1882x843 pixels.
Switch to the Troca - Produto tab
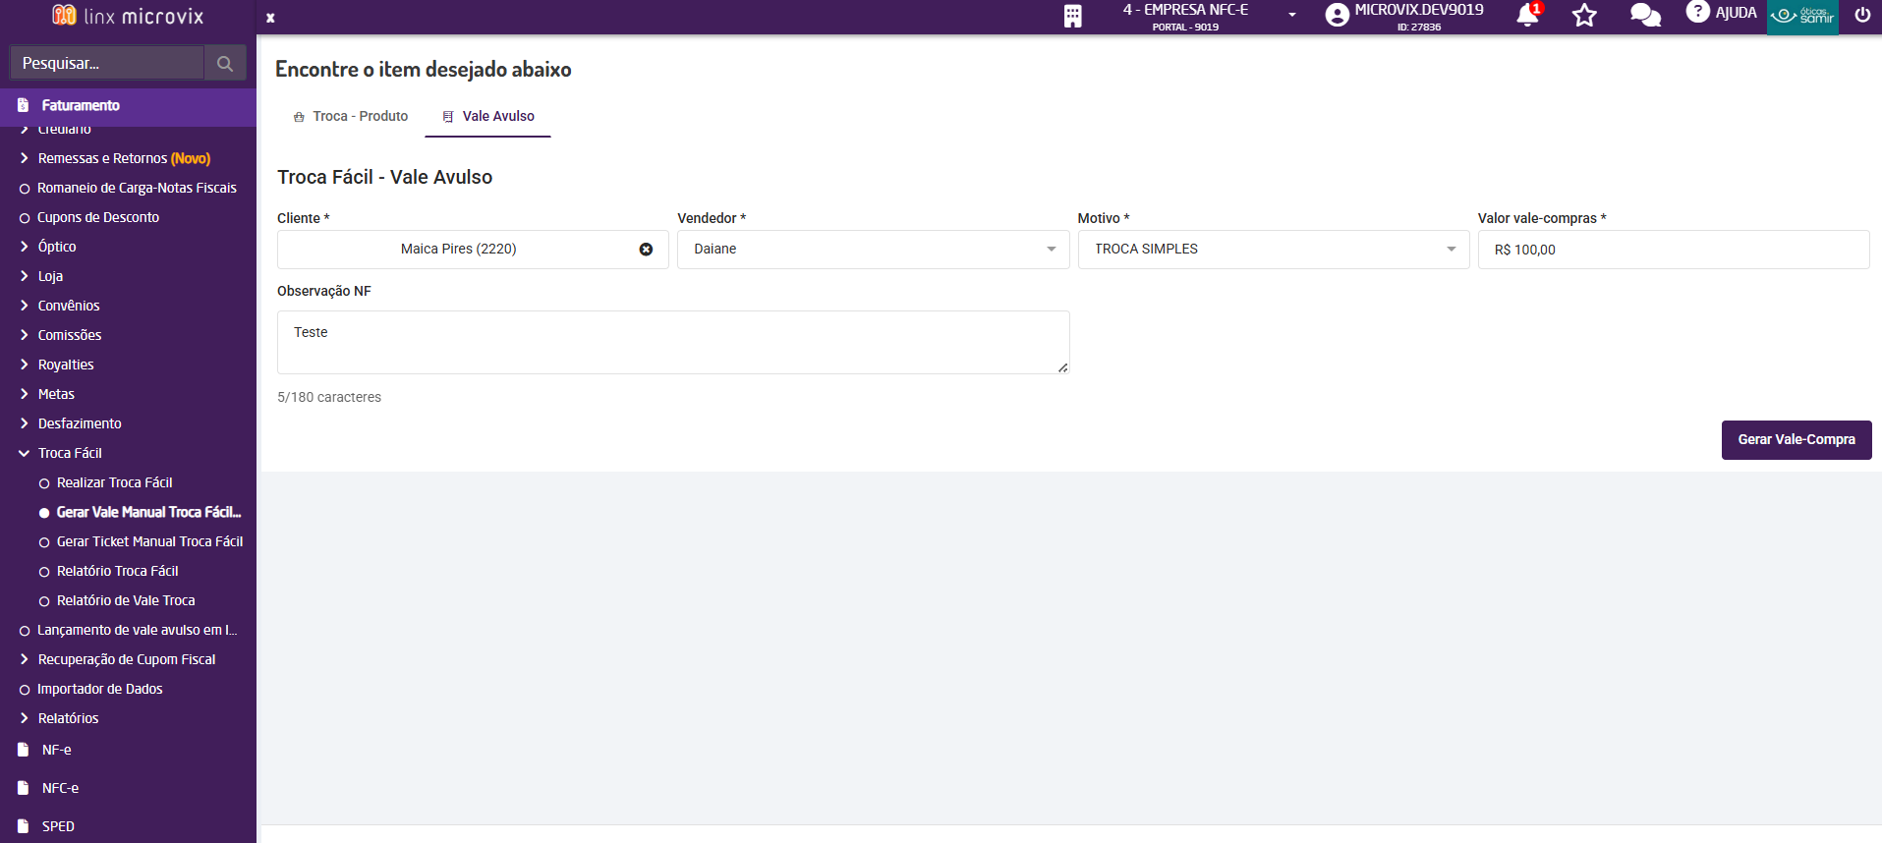click(351, 116)
